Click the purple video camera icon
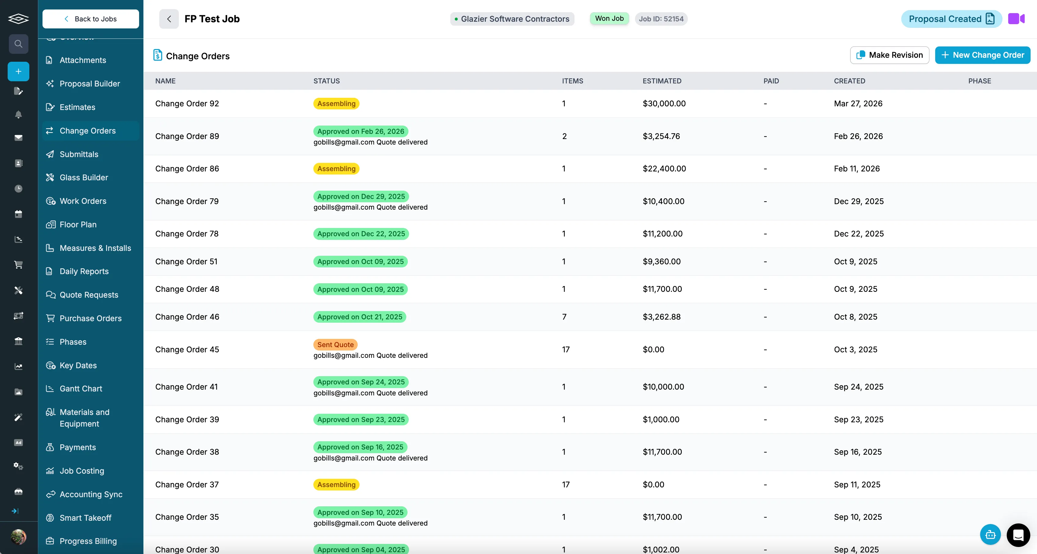Image resolution: width=1037 pixels, height=554 pixels. click(1016, 19)
